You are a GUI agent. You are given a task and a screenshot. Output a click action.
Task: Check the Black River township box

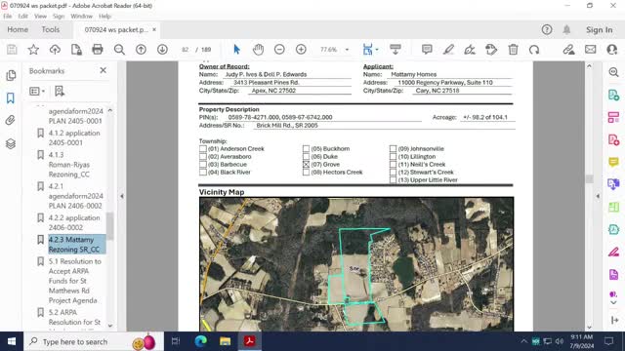[x=203, y=173]
